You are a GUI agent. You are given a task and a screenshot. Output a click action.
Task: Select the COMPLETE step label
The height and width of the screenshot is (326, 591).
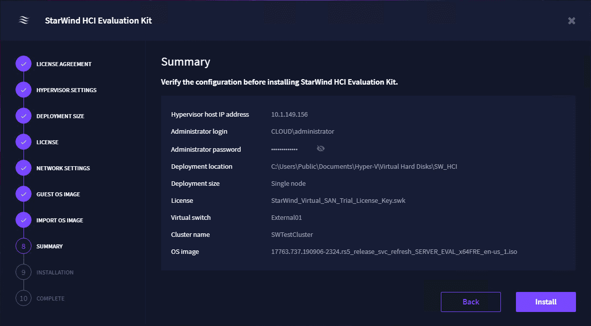[x=51, y=298]
